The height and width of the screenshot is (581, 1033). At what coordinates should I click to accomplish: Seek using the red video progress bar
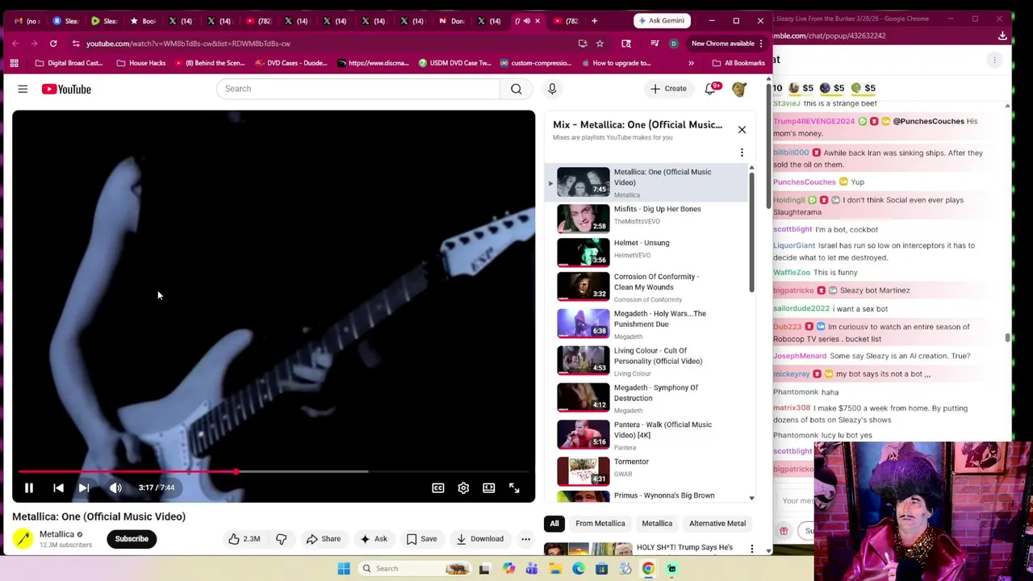tap(273, 471)
